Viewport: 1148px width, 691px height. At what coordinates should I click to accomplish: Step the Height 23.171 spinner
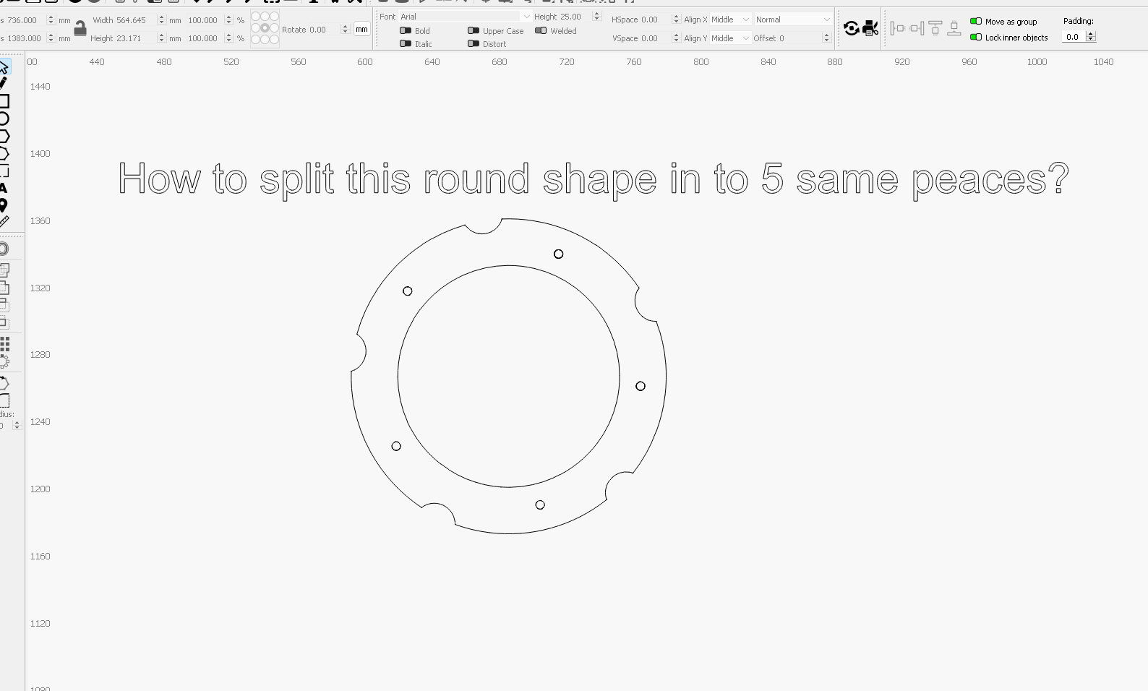point(161,38)
